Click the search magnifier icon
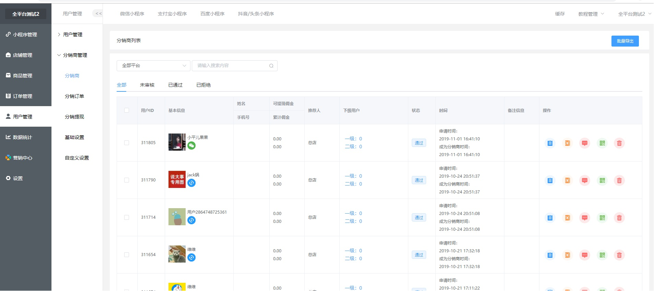 pyautogui.click(x=271, y=66)
